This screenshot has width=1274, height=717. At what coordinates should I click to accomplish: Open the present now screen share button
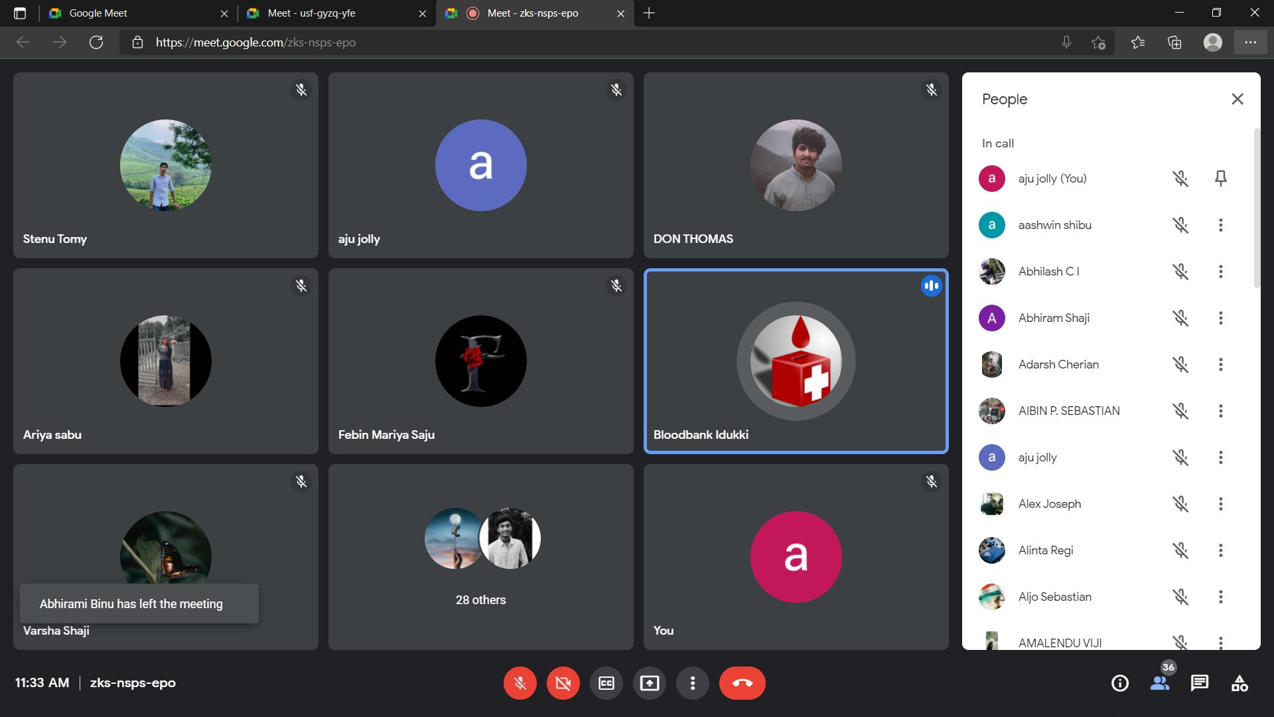(649, 683)
